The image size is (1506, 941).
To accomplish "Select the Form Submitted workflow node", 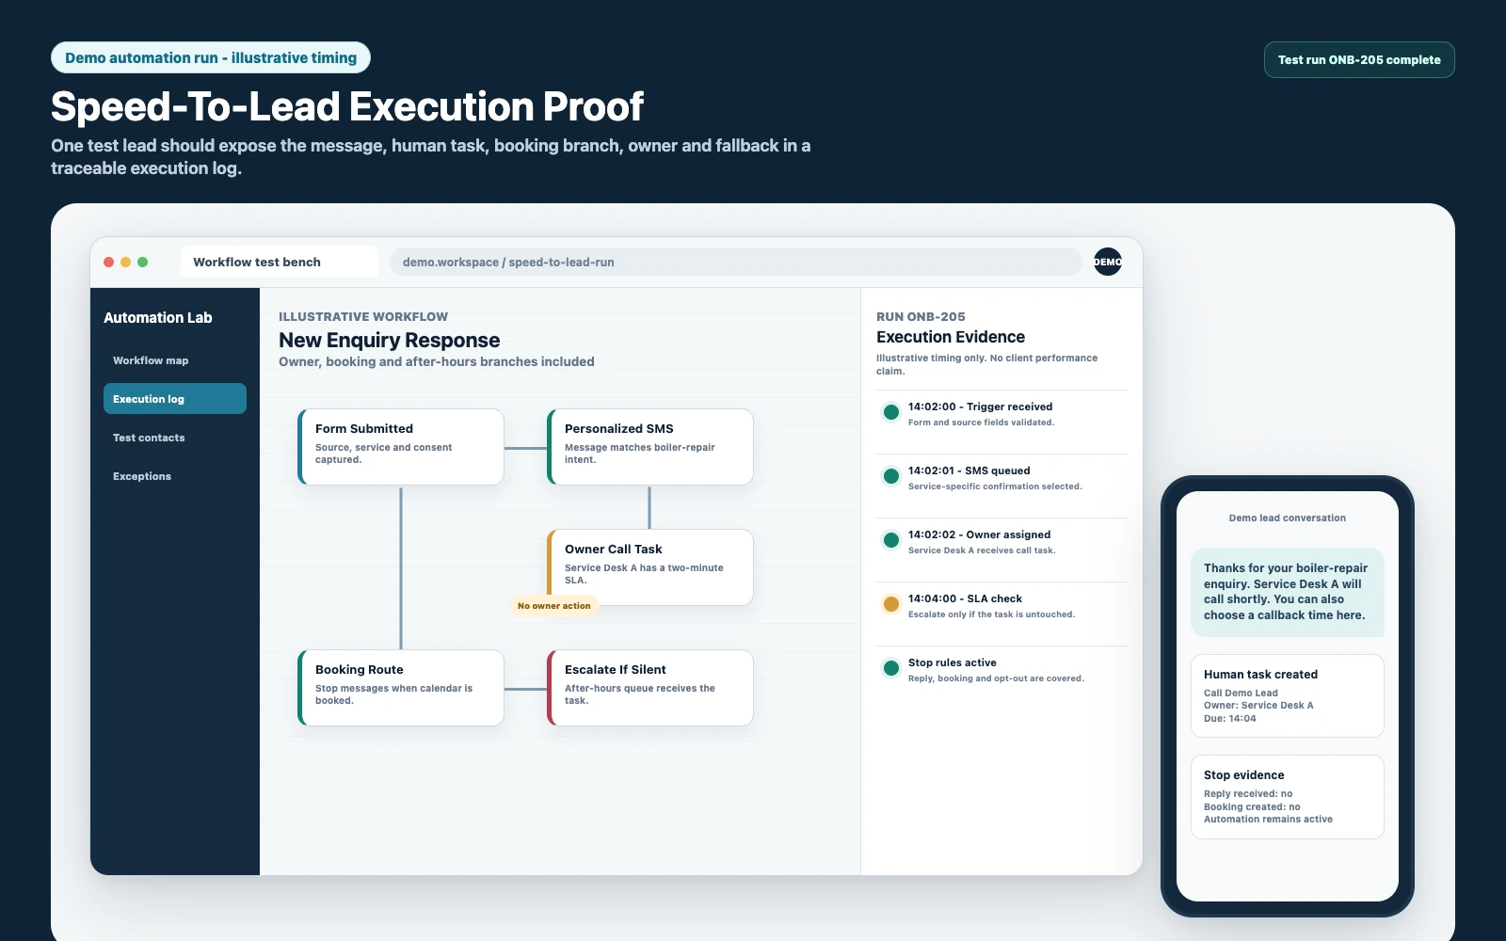I will [x=401, y=447].
